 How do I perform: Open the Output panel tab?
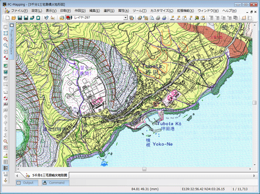click(27, 183)
